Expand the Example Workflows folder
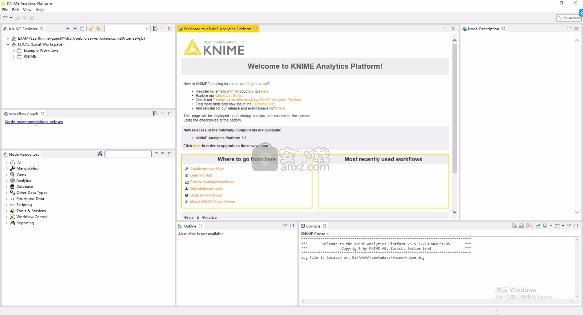The width and height of the screenshot is (583, 315). coord(14,51)
